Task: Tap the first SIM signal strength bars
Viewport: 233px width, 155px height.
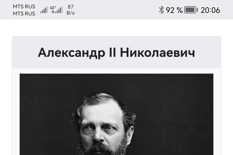Action: tap(44, 10)
